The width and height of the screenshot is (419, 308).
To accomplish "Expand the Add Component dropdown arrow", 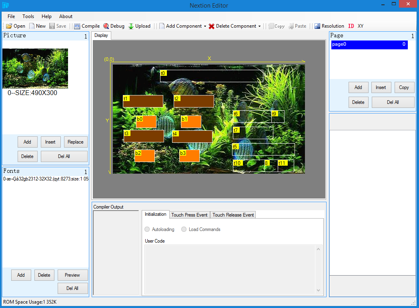I will point(205,26).
